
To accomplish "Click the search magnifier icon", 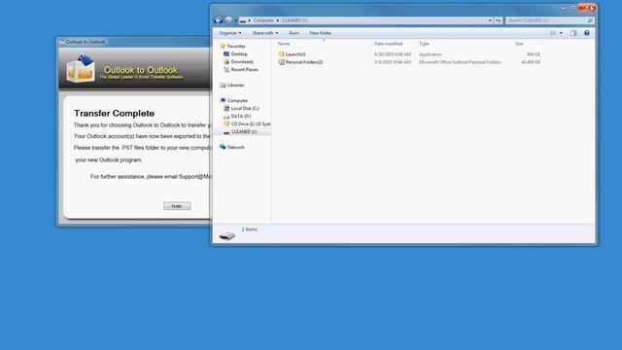I will [590, 20].
